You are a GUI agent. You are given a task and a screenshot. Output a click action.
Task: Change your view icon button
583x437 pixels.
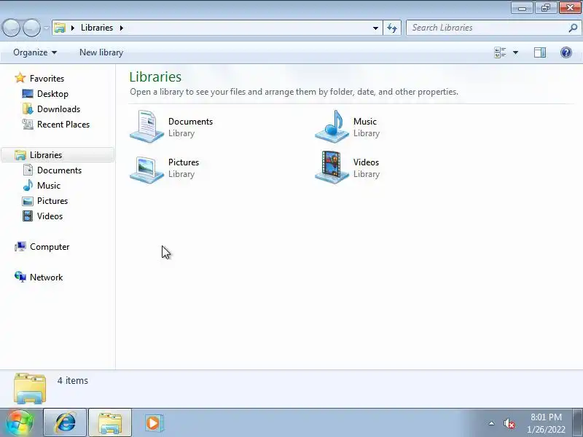pyautogui.click(x=500, y=52)
